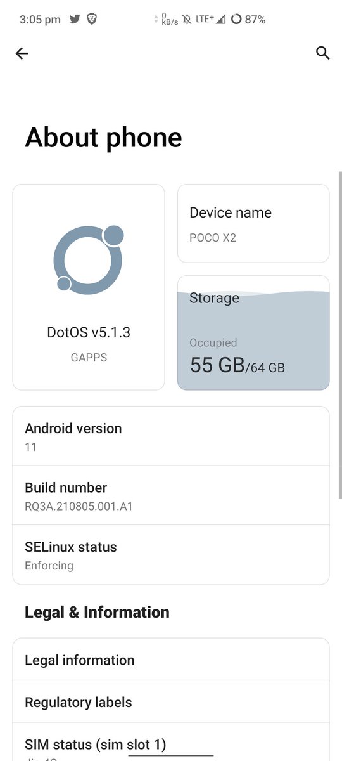This screenshot has height=761, width=342.
Task: Tap the DotOS circular logo
Action: click(89, 259)
